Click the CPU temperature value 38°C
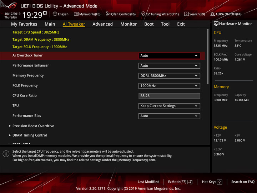 pos(238,46)
